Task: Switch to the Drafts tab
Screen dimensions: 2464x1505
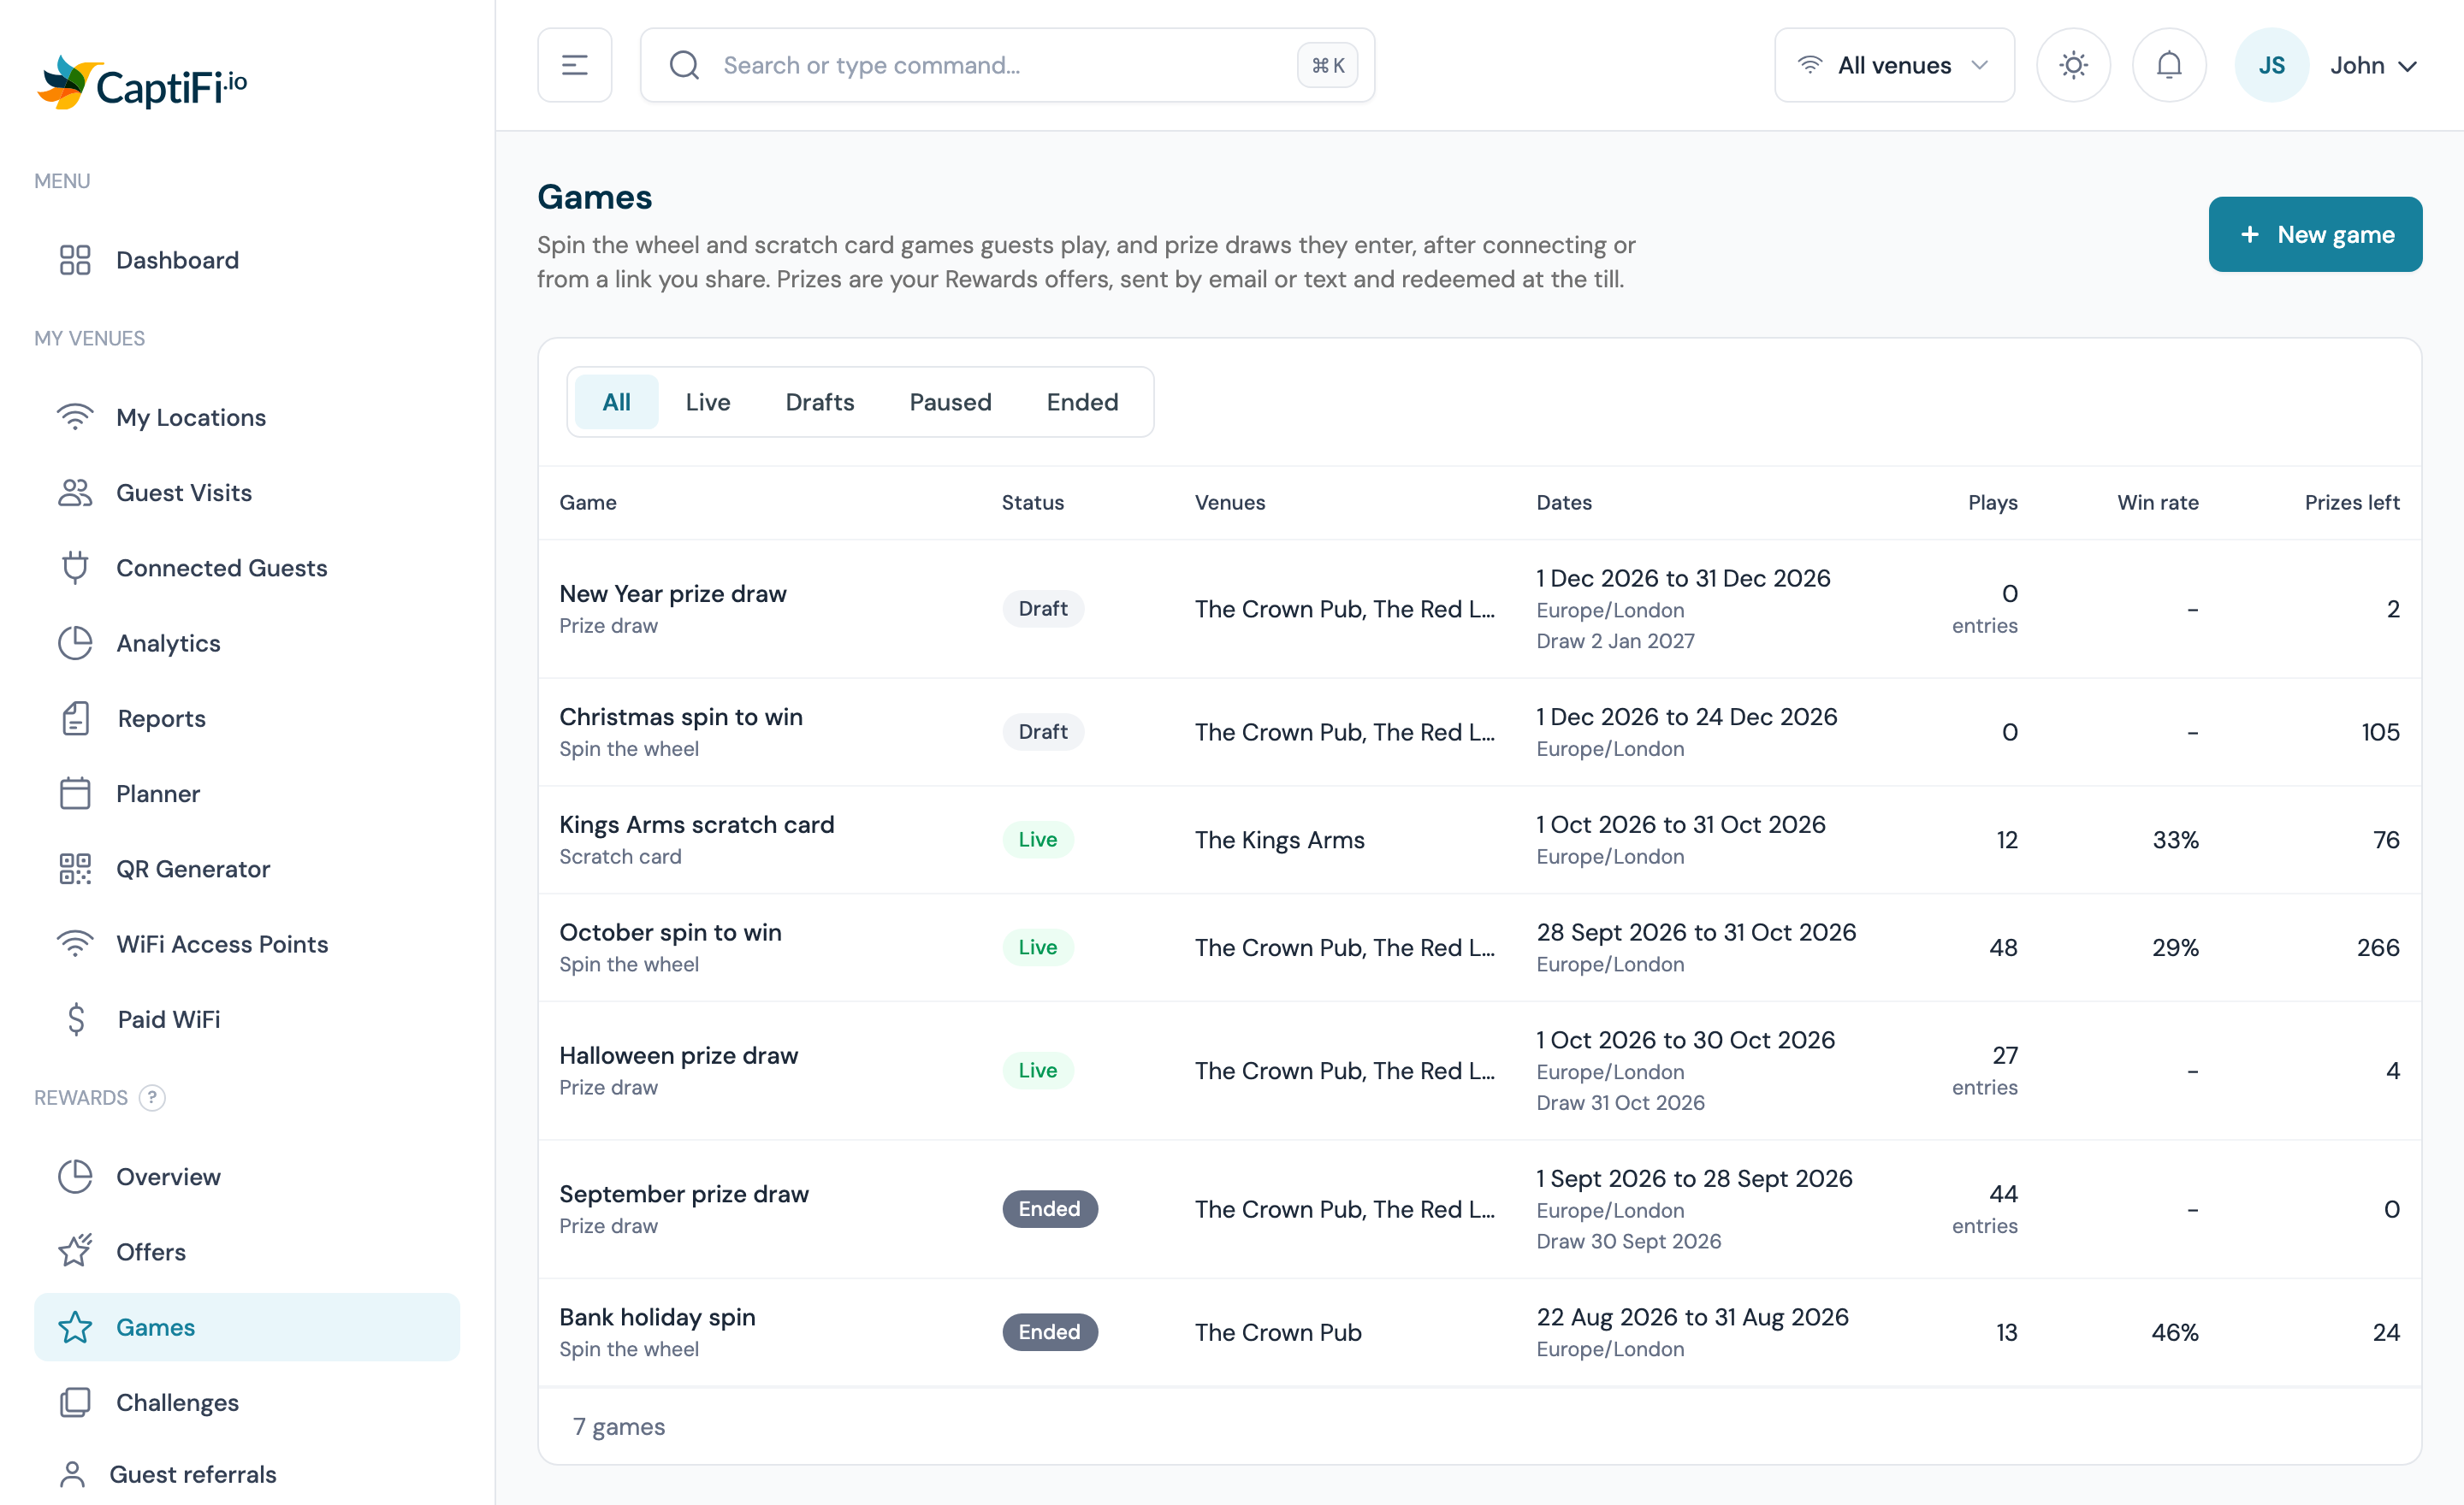Action: click(x=820, y=402)
